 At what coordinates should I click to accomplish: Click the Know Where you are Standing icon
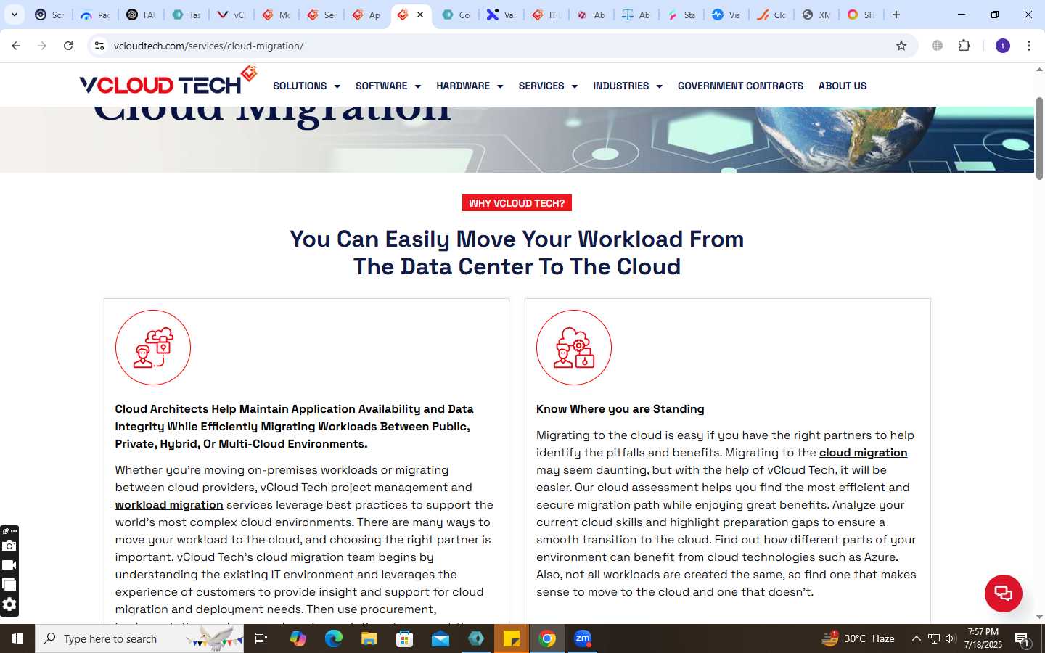pyautogui.click(x=574, y=348)
